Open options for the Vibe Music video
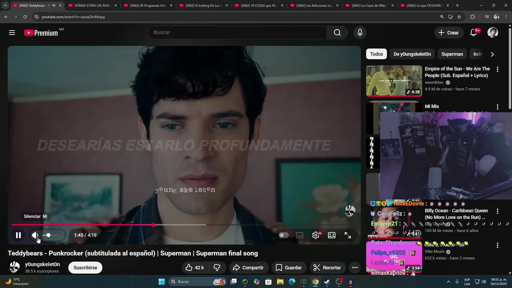Screen dimensions: 512x288 498,245
